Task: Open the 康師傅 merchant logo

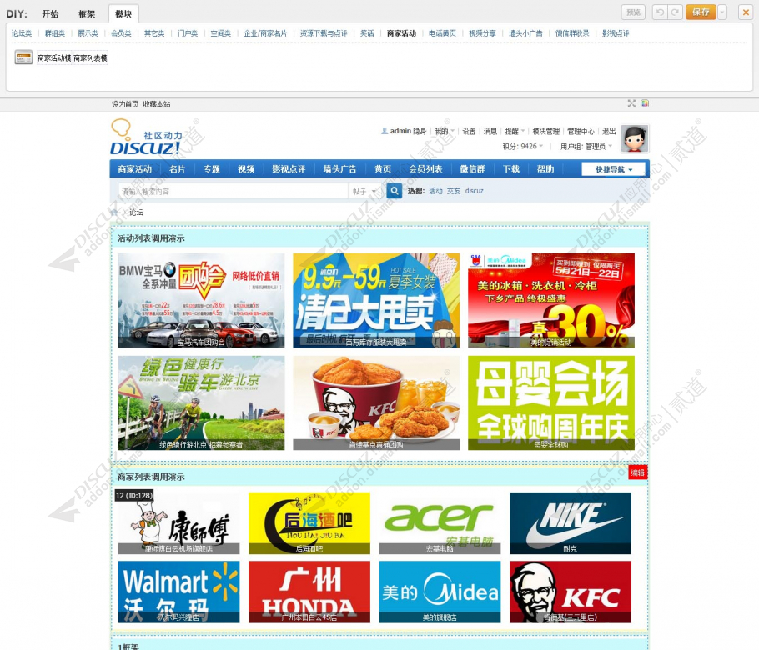Action: pyautogui.click(x=178, y=523)
